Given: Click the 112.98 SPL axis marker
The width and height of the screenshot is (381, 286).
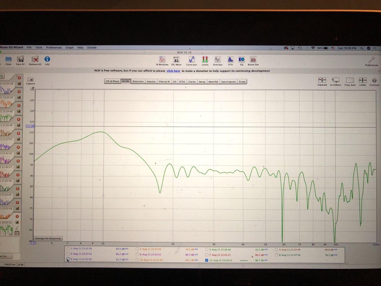Looking at the screenshot, I should 30,126.
